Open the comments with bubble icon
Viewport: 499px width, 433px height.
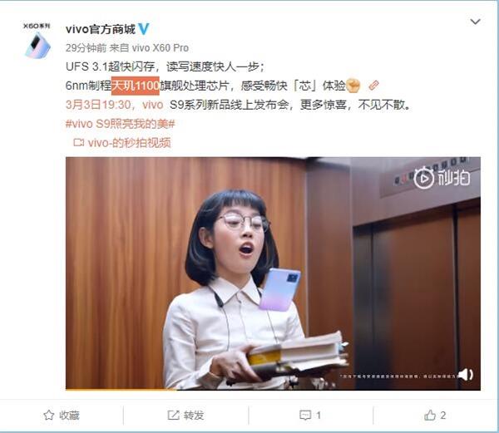(x=310, y=416)
